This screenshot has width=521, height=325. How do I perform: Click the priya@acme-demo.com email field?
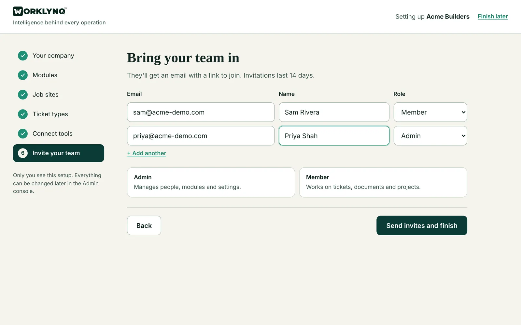point(201,136)
